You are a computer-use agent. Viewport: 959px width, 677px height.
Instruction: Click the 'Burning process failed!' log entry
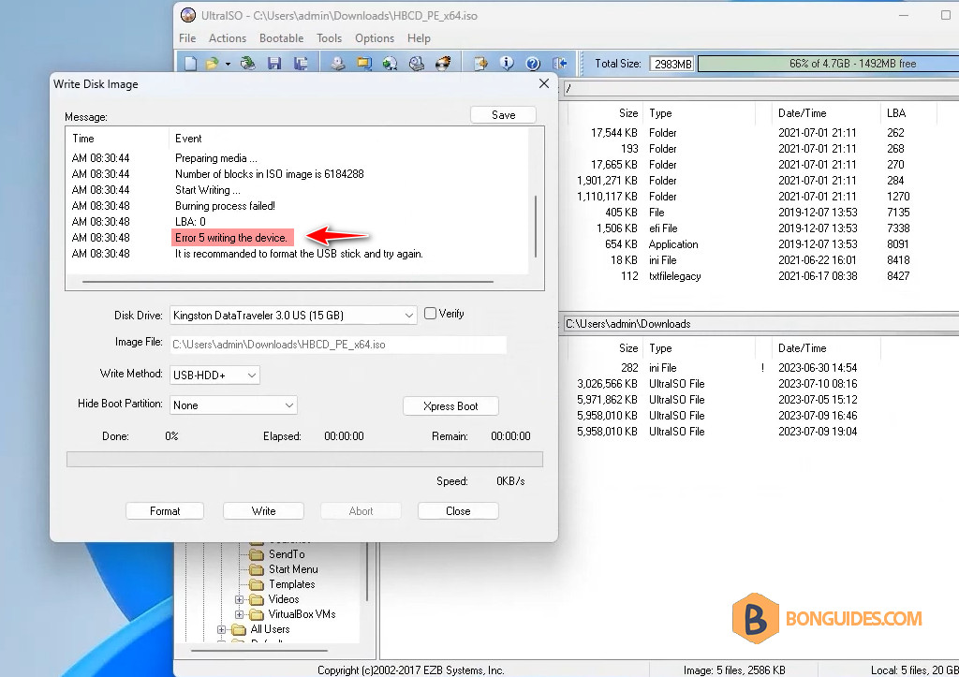point(225,206)
